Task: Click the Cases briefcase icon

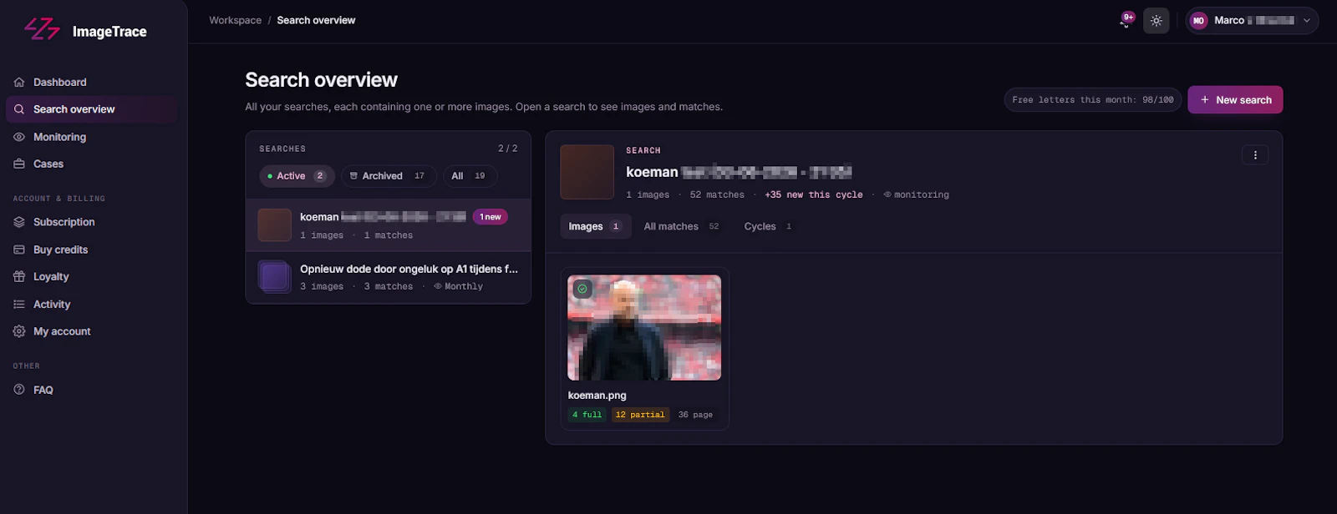Action: click(19, 164)
